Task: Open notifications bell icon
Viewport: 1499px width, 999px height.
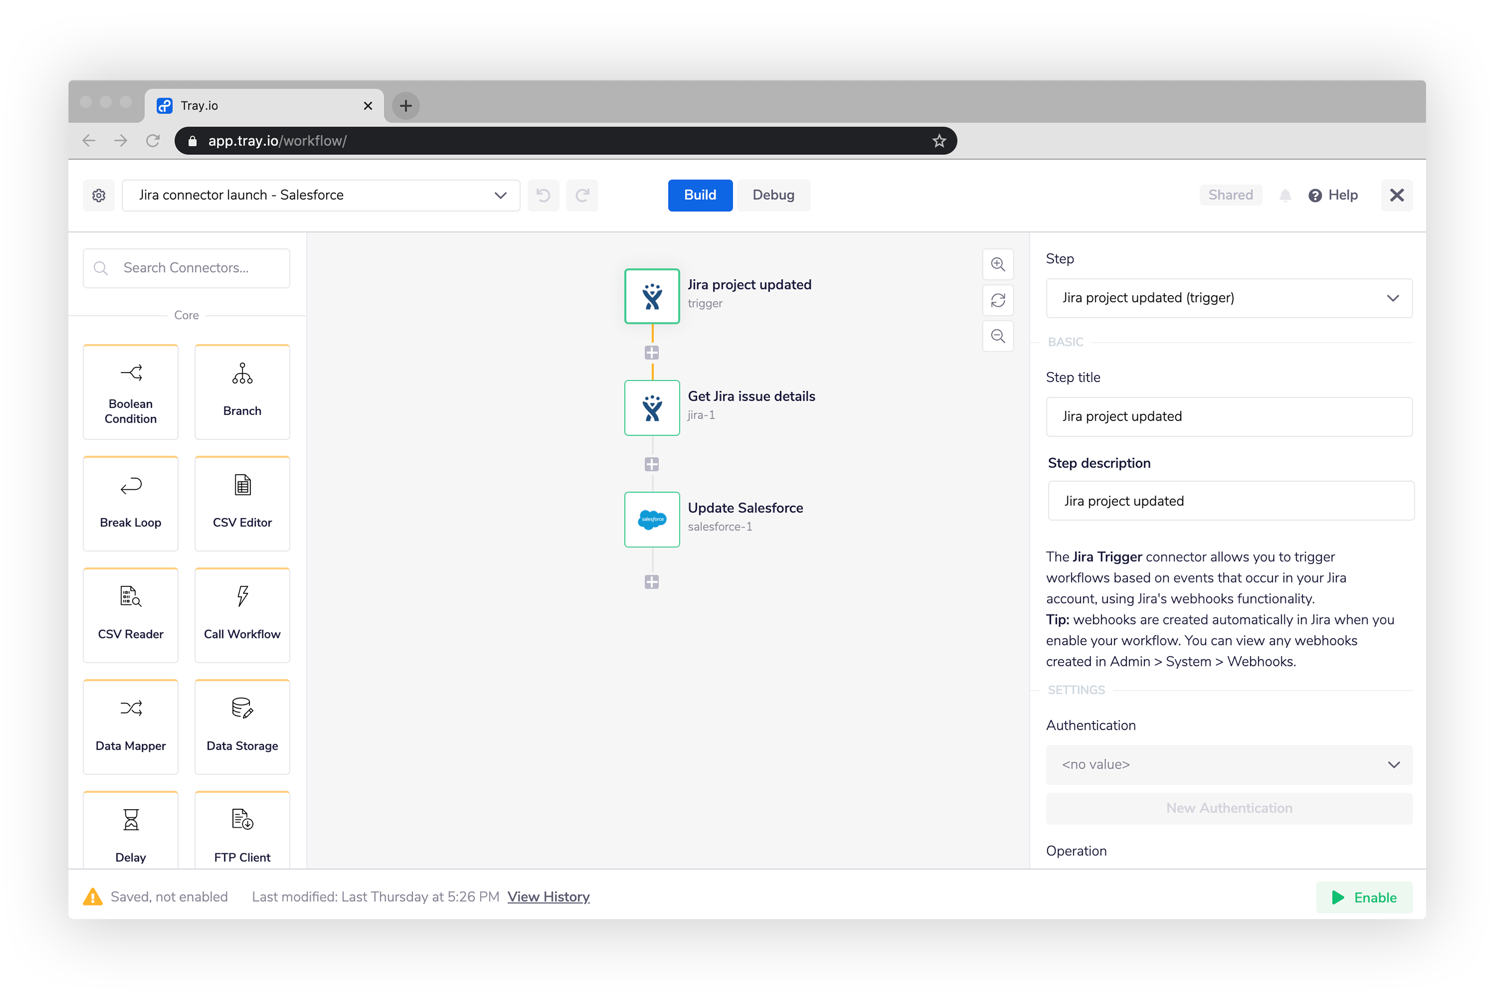Action: pyautogui.click(x=1285, y=196)
